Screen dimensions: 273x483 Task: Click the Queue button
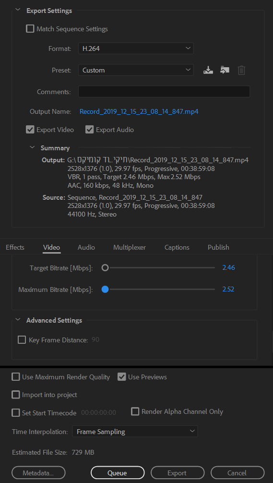[x=118, y=473]
